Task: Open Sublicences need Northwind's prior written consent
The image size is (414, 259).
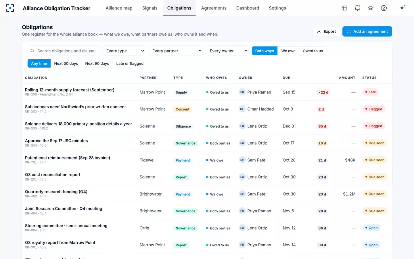Action: click(75, 107)
